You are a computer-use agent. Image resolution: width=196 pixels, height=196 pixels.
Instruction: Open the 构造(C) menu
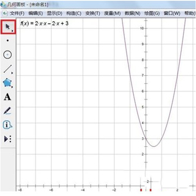coord(74,13)
